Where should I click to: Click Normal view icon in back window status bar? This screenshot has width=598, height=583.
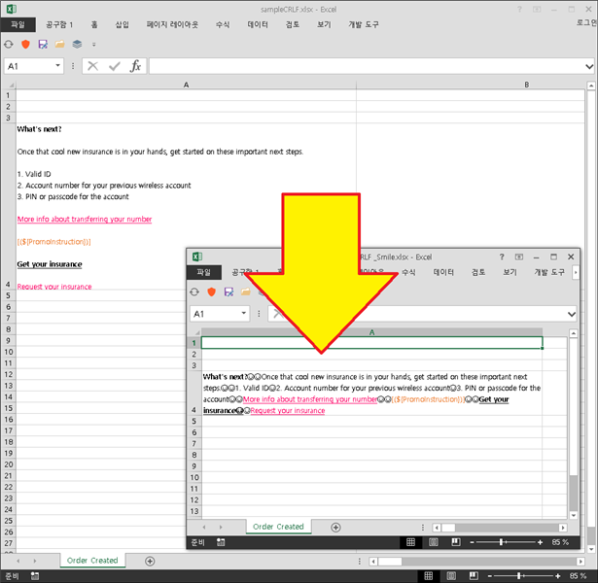point(429,576)
